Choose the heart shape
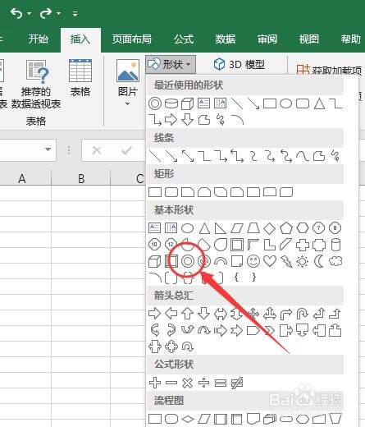365x427 pixels. coord(270,261)
